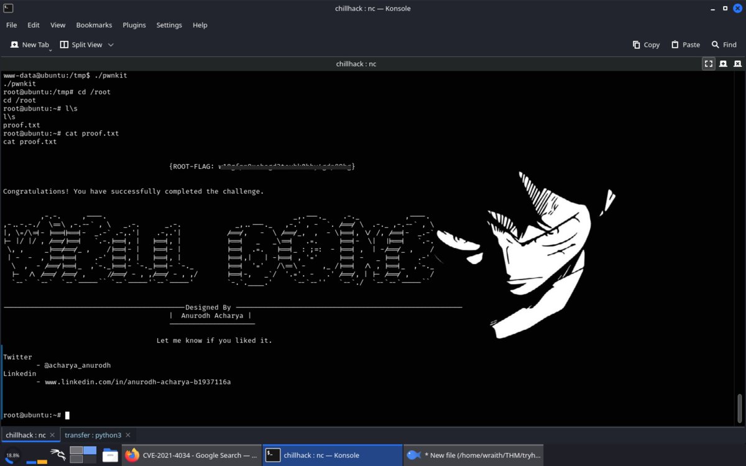This screenshot has width=746, height=466.
Task: Click the Konsole window icon in title bar
Action: tap(8, 8)
